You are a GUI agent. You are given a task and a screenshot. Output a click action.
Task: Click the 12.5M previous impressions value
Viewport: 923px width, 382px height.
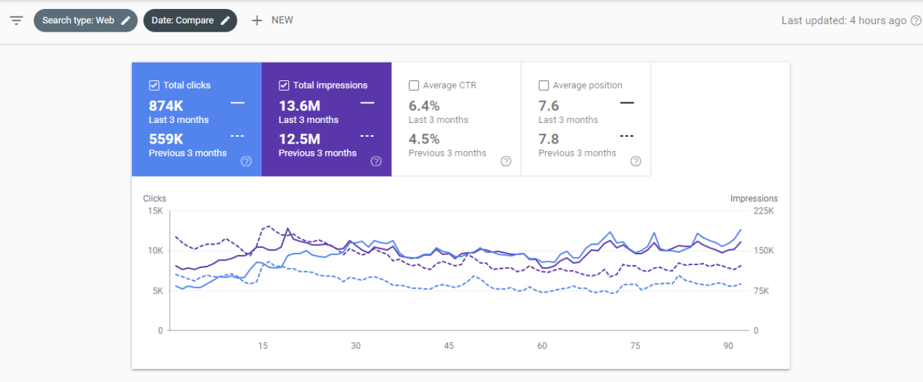click(x=299, y=139)
